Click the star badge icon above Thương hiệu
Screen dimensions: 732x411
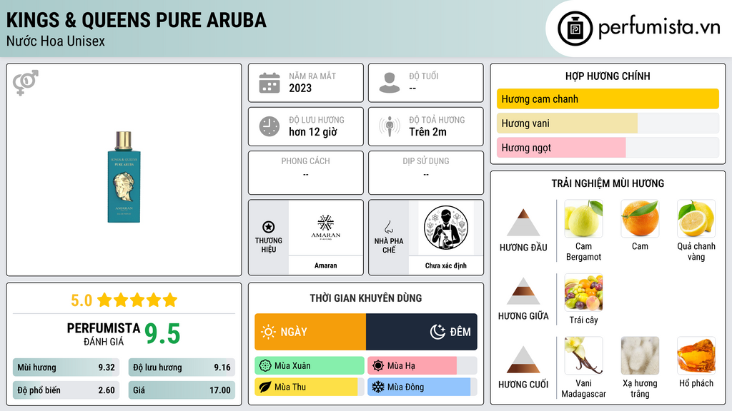coord(269,227)
